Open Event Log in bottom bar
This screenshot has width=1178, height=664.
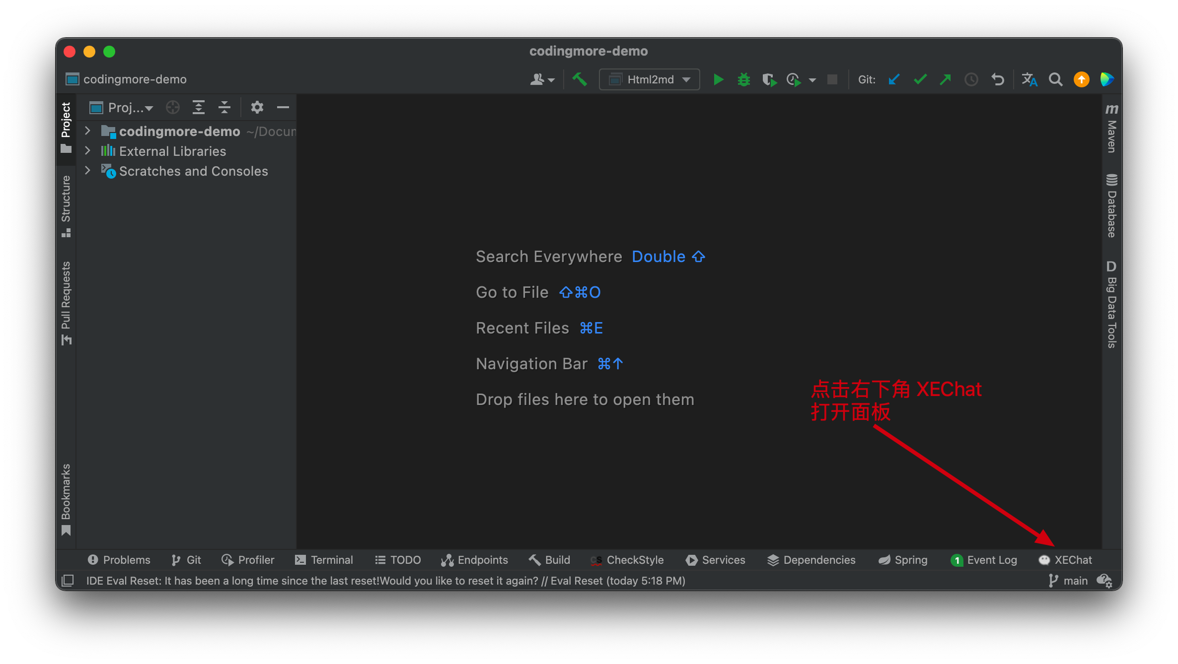[x=984, y=560]
